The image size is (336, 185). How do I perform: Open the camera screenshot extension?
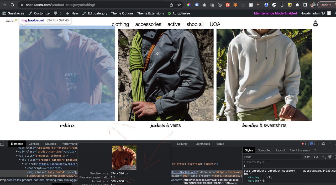204,5
